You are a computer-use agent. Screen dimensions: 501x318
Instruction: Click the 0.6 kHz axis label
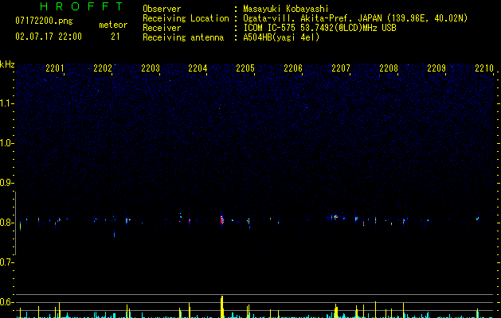click(6, 302)
